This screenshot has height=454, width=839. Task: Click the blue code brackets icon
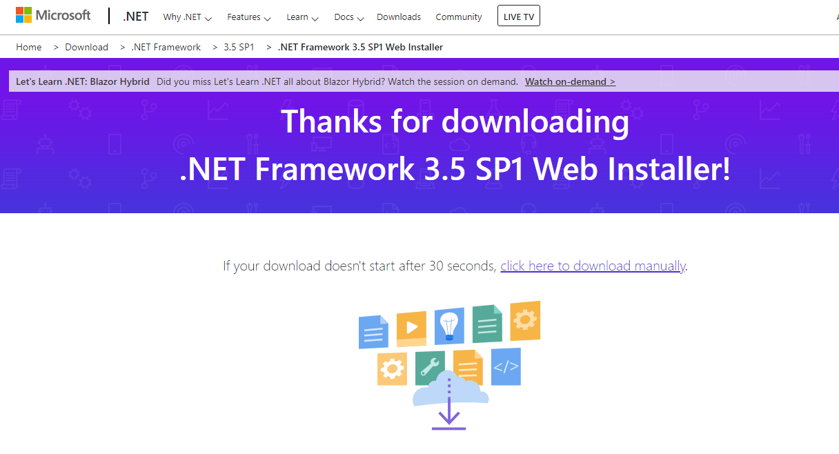coord(506,366)
